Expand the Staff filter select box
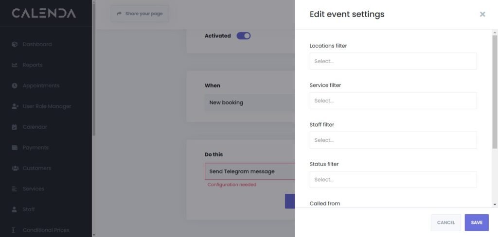This screenshot has height=237, width=498. [393, 140]
